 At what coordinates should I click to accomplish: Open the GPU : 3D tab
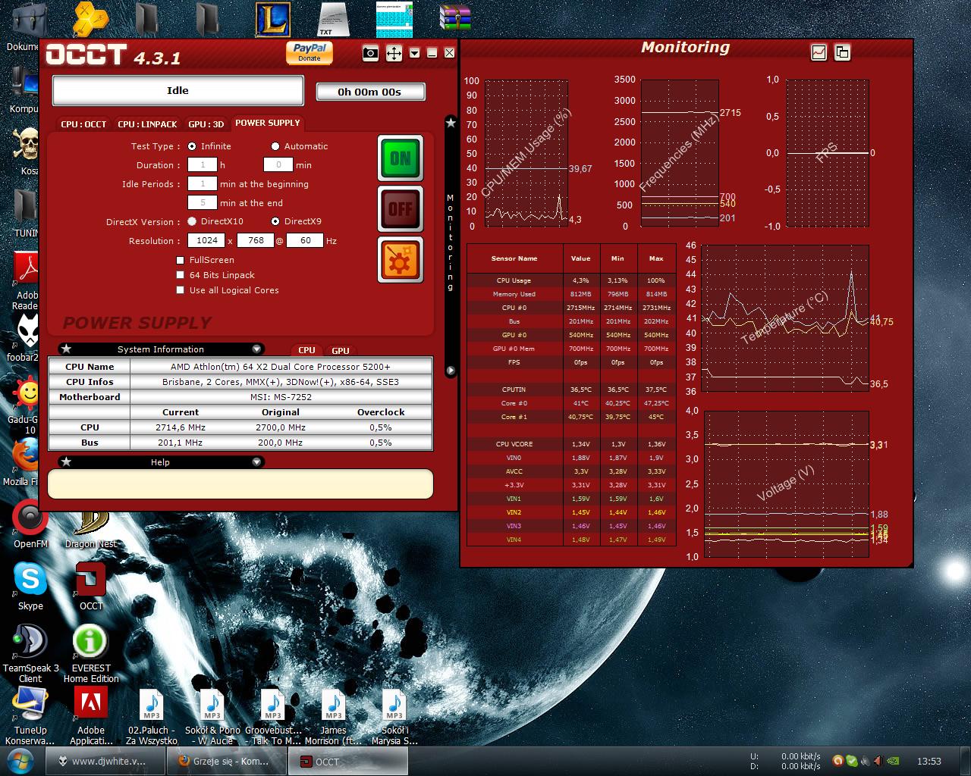click(x=206, y=124)
